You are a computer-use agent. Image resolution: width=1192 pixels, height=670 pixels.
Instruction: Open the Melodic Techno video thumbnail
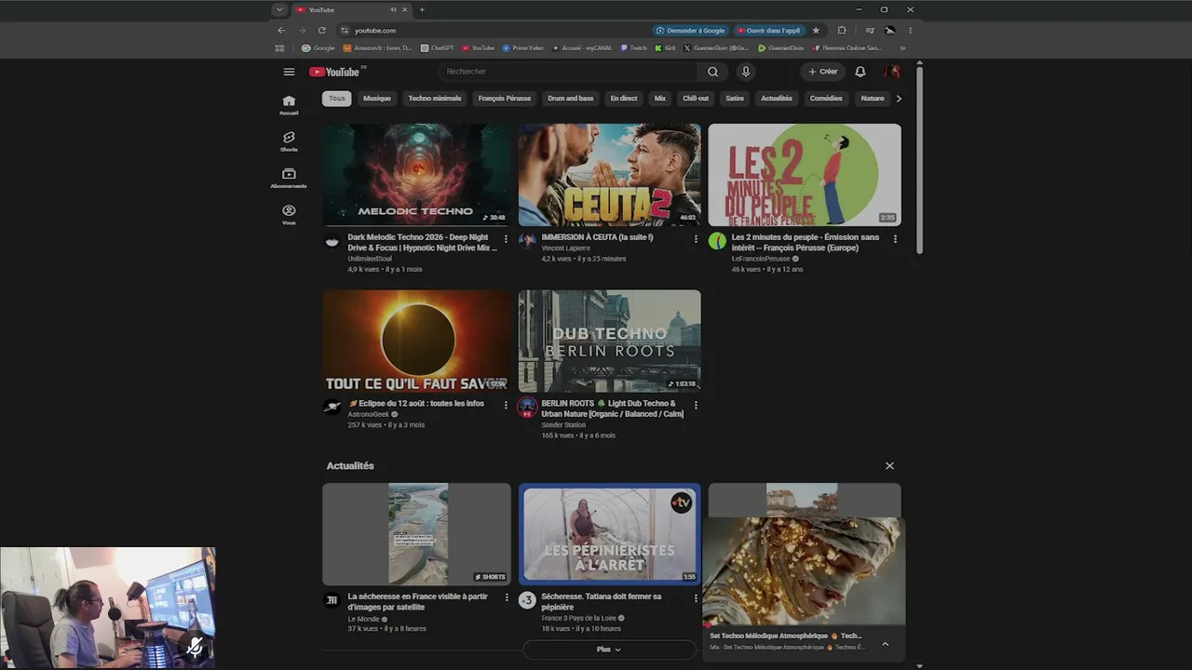pos(416,175)
